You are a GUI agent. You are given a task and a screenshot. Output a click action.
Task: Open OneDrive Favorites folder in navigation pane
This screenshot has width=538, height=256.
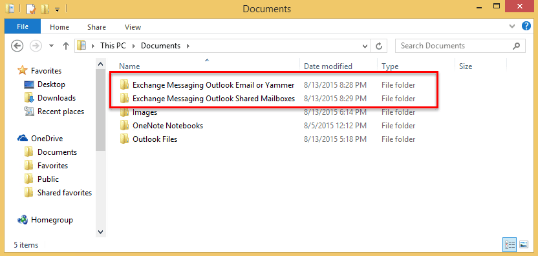(x=52, y=166)
